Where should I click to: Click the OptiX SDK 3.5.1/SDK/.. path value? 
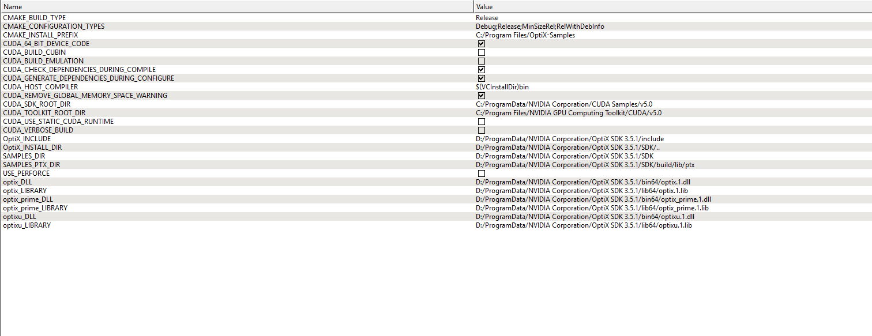(567, 148)
